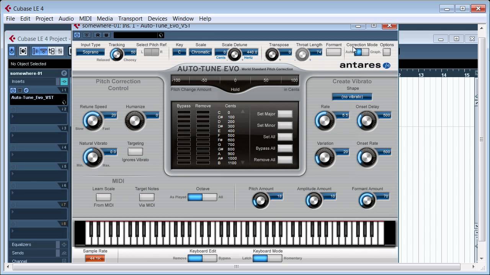Open Input Type dropdown showing Soprano
This screenshot has width=490, height=275.
[90, 52]
